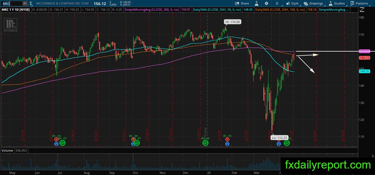Click the 180 price axis label
Viewport: 375px width, 175px height.
point(362,17)
